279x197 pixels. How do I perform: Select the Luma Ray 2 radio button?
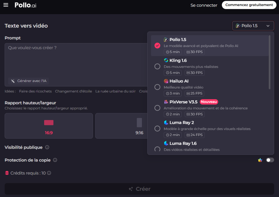coord(157,129)
